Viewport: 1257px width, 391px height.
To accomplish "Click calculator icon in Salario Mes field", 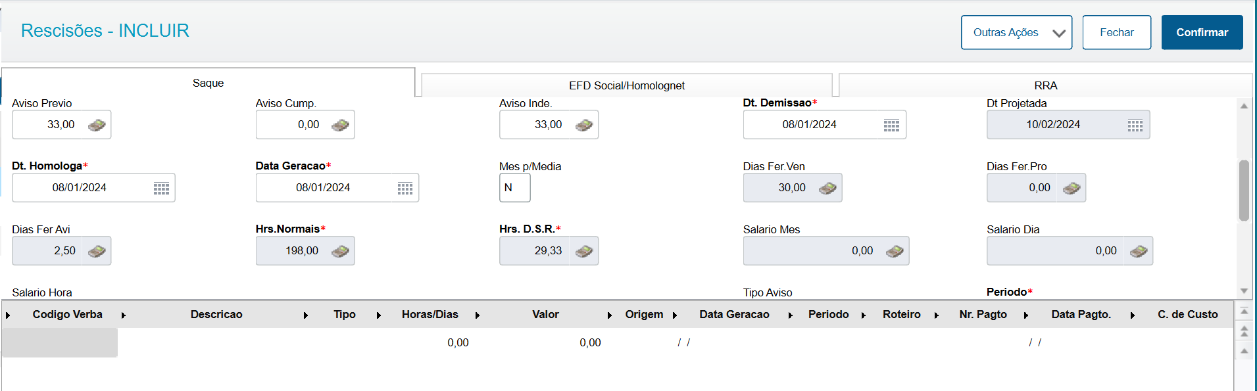I will click(x=895, y=251).
